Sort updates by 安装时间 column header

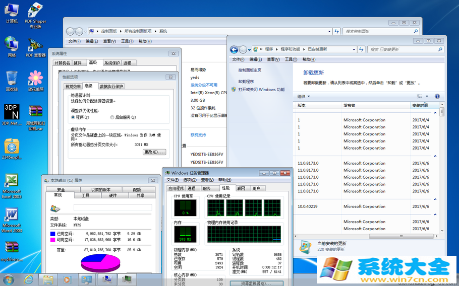click(x=425, y=105)
